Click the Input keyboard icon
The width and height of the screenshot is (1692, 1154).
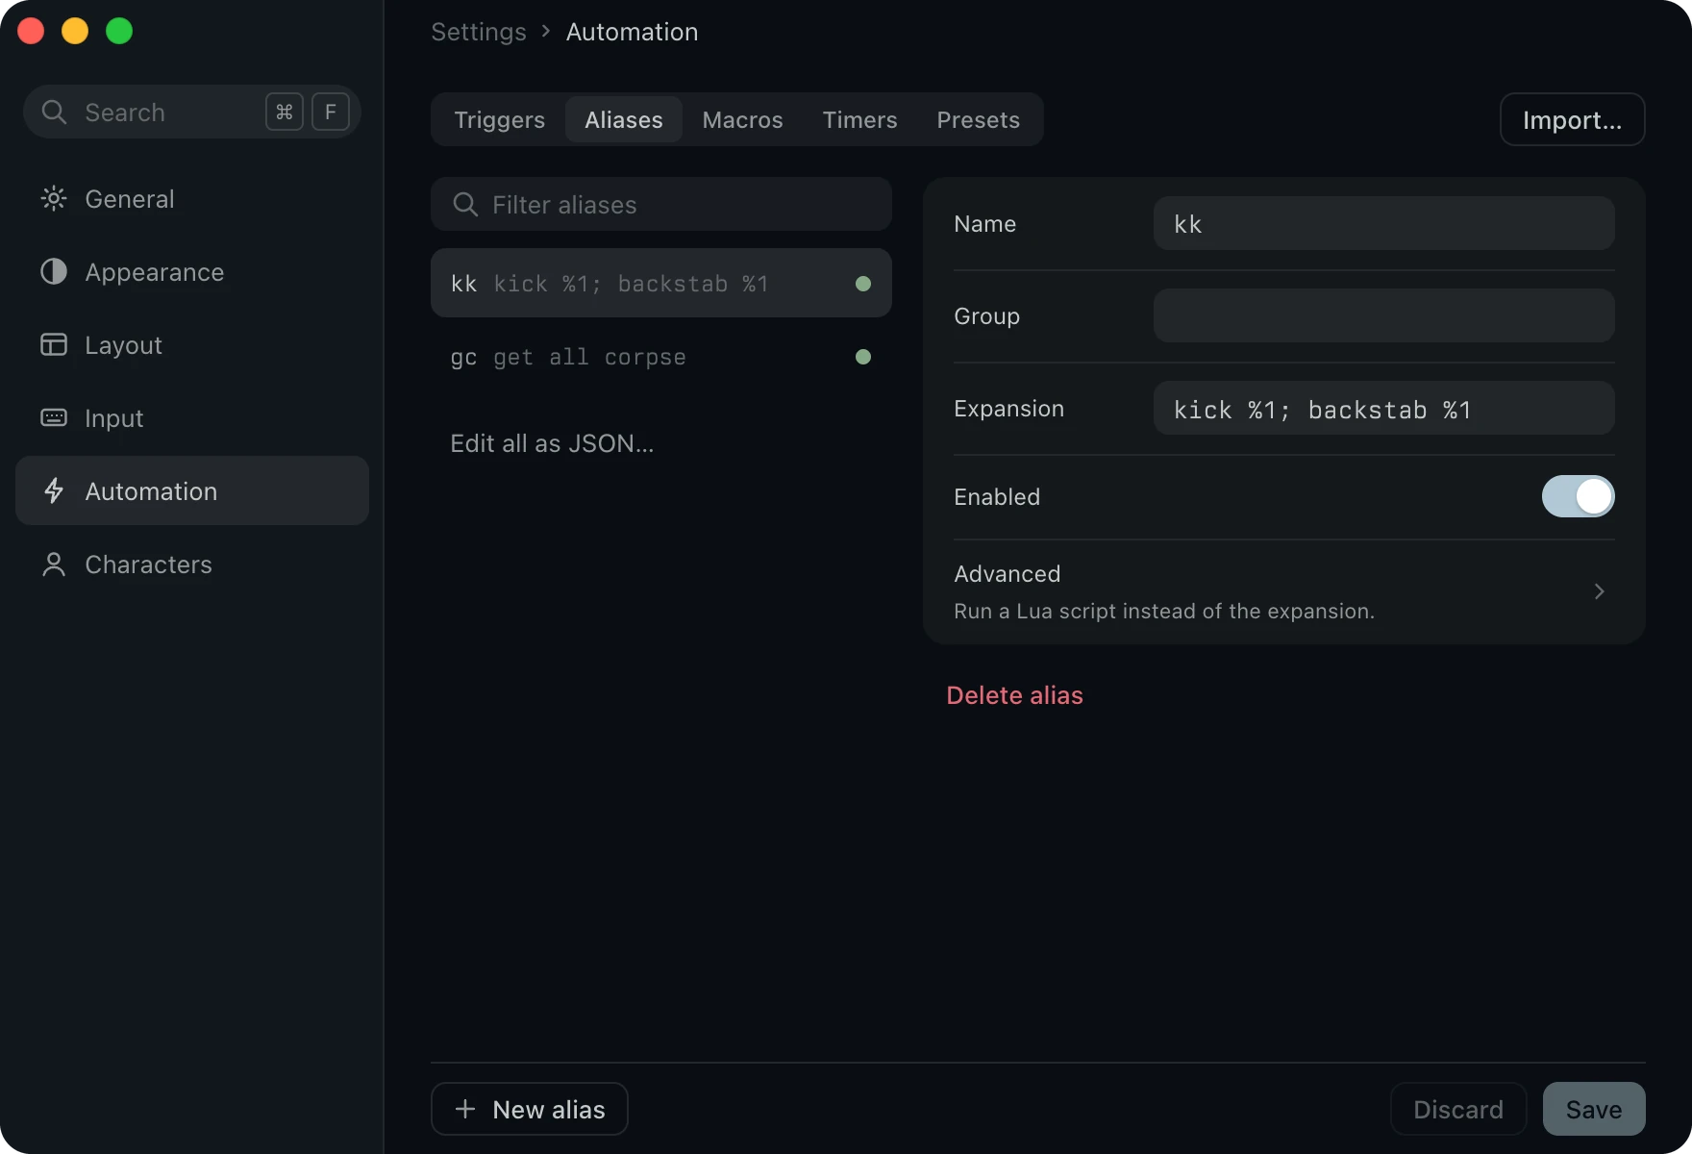coord(54,418)
